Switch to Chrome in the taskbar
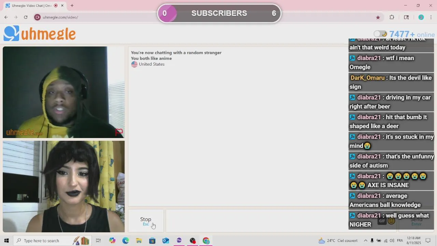Screen dimensions: 437x246 click(206, 241)
